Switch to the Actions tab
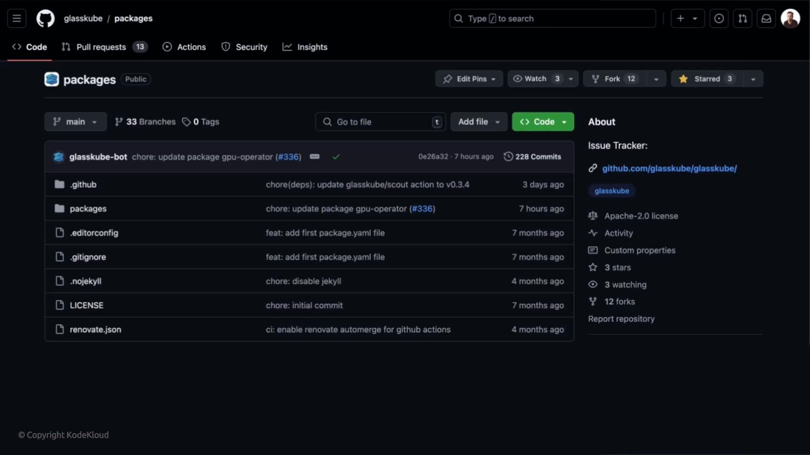 (x=184, y=47)
